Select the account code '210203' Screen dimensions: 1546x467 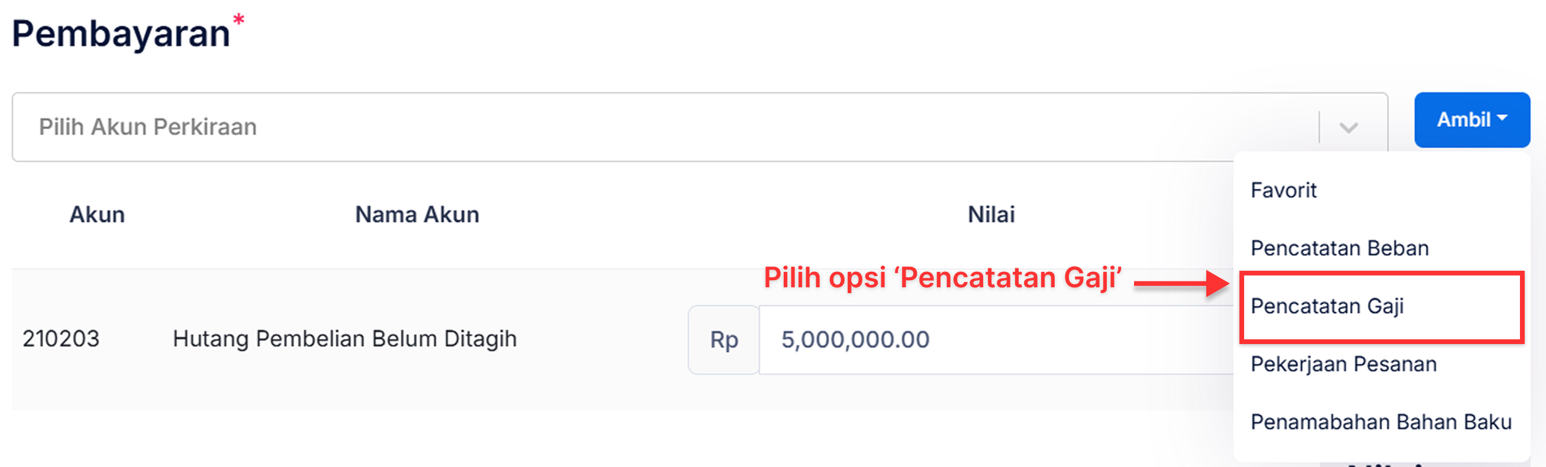click(x=61, y=339)
